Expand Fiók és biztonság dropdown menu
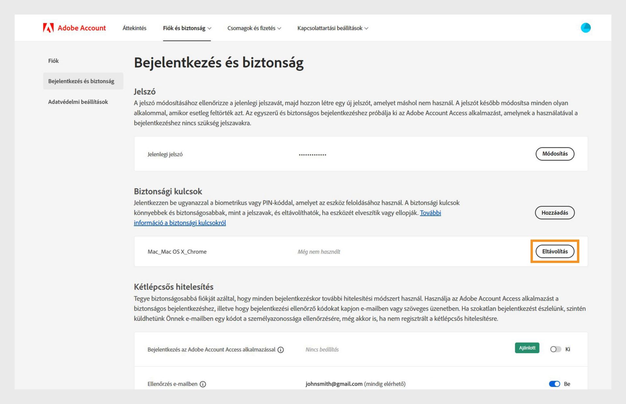 (187, 28)
